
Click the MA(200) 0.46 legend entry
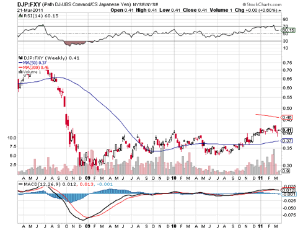click(x=36, y=68)
